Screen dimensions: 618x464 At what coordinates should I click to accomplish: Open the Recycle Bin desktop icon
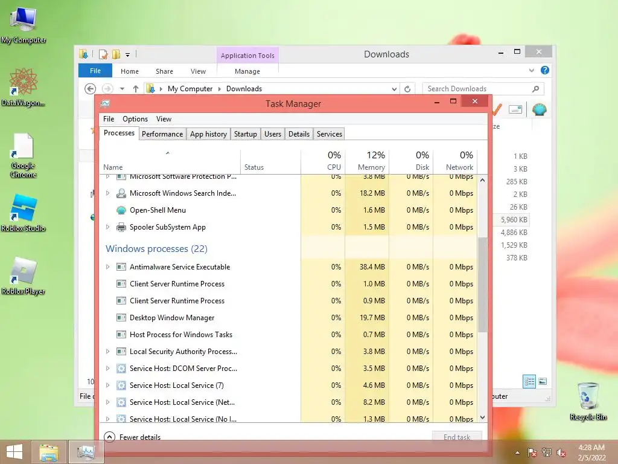click(x=588, y=401)
